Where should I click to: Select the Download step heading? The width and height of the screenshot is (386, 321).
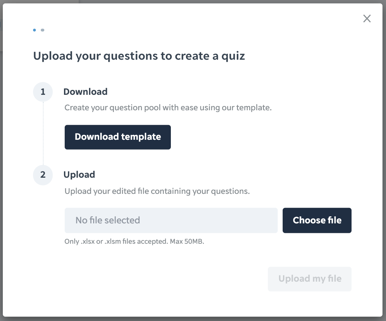tap(85, 92)
